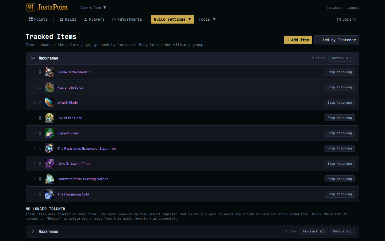
Task: Click the Hammer of the Twisting Nether icon
Action: click(49, 179)
